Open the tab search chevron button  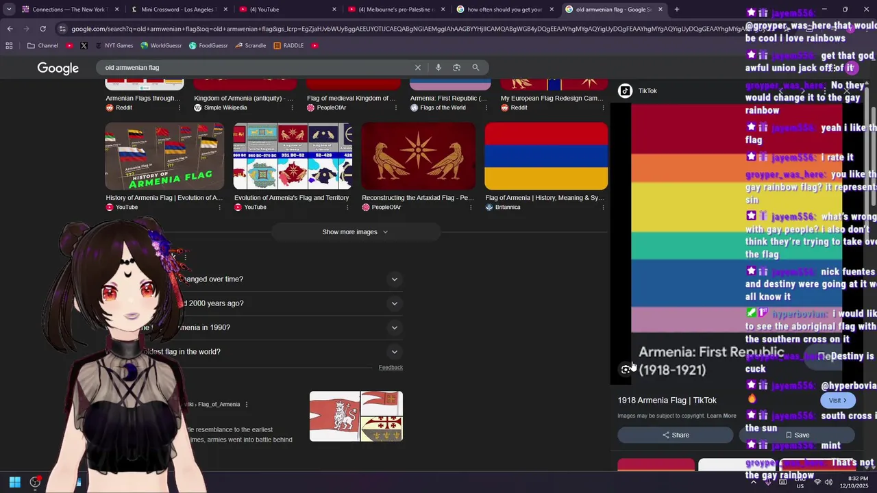coord(9,10)
